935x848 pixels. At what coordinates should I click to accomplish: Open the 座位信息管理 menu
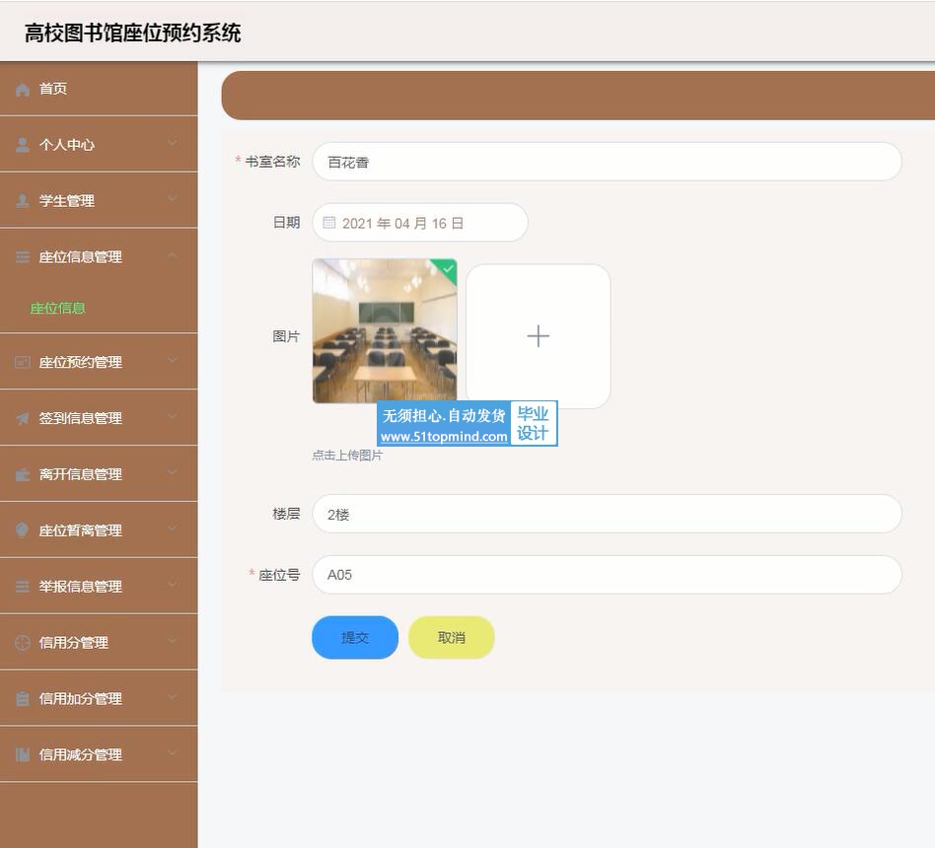(x=99, y=257)
